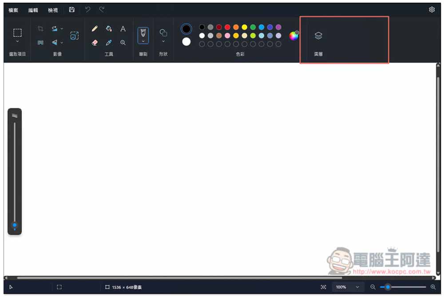This screenshot has height=297, width=444.
Task: Select the Color picker eyedropper tool
Action: [109, 43]
